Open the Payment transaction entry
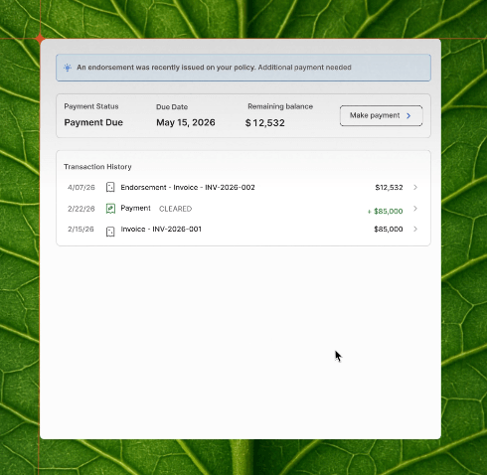Image resolution: width=487 pixels, height=475 pixels. (135, 209)
